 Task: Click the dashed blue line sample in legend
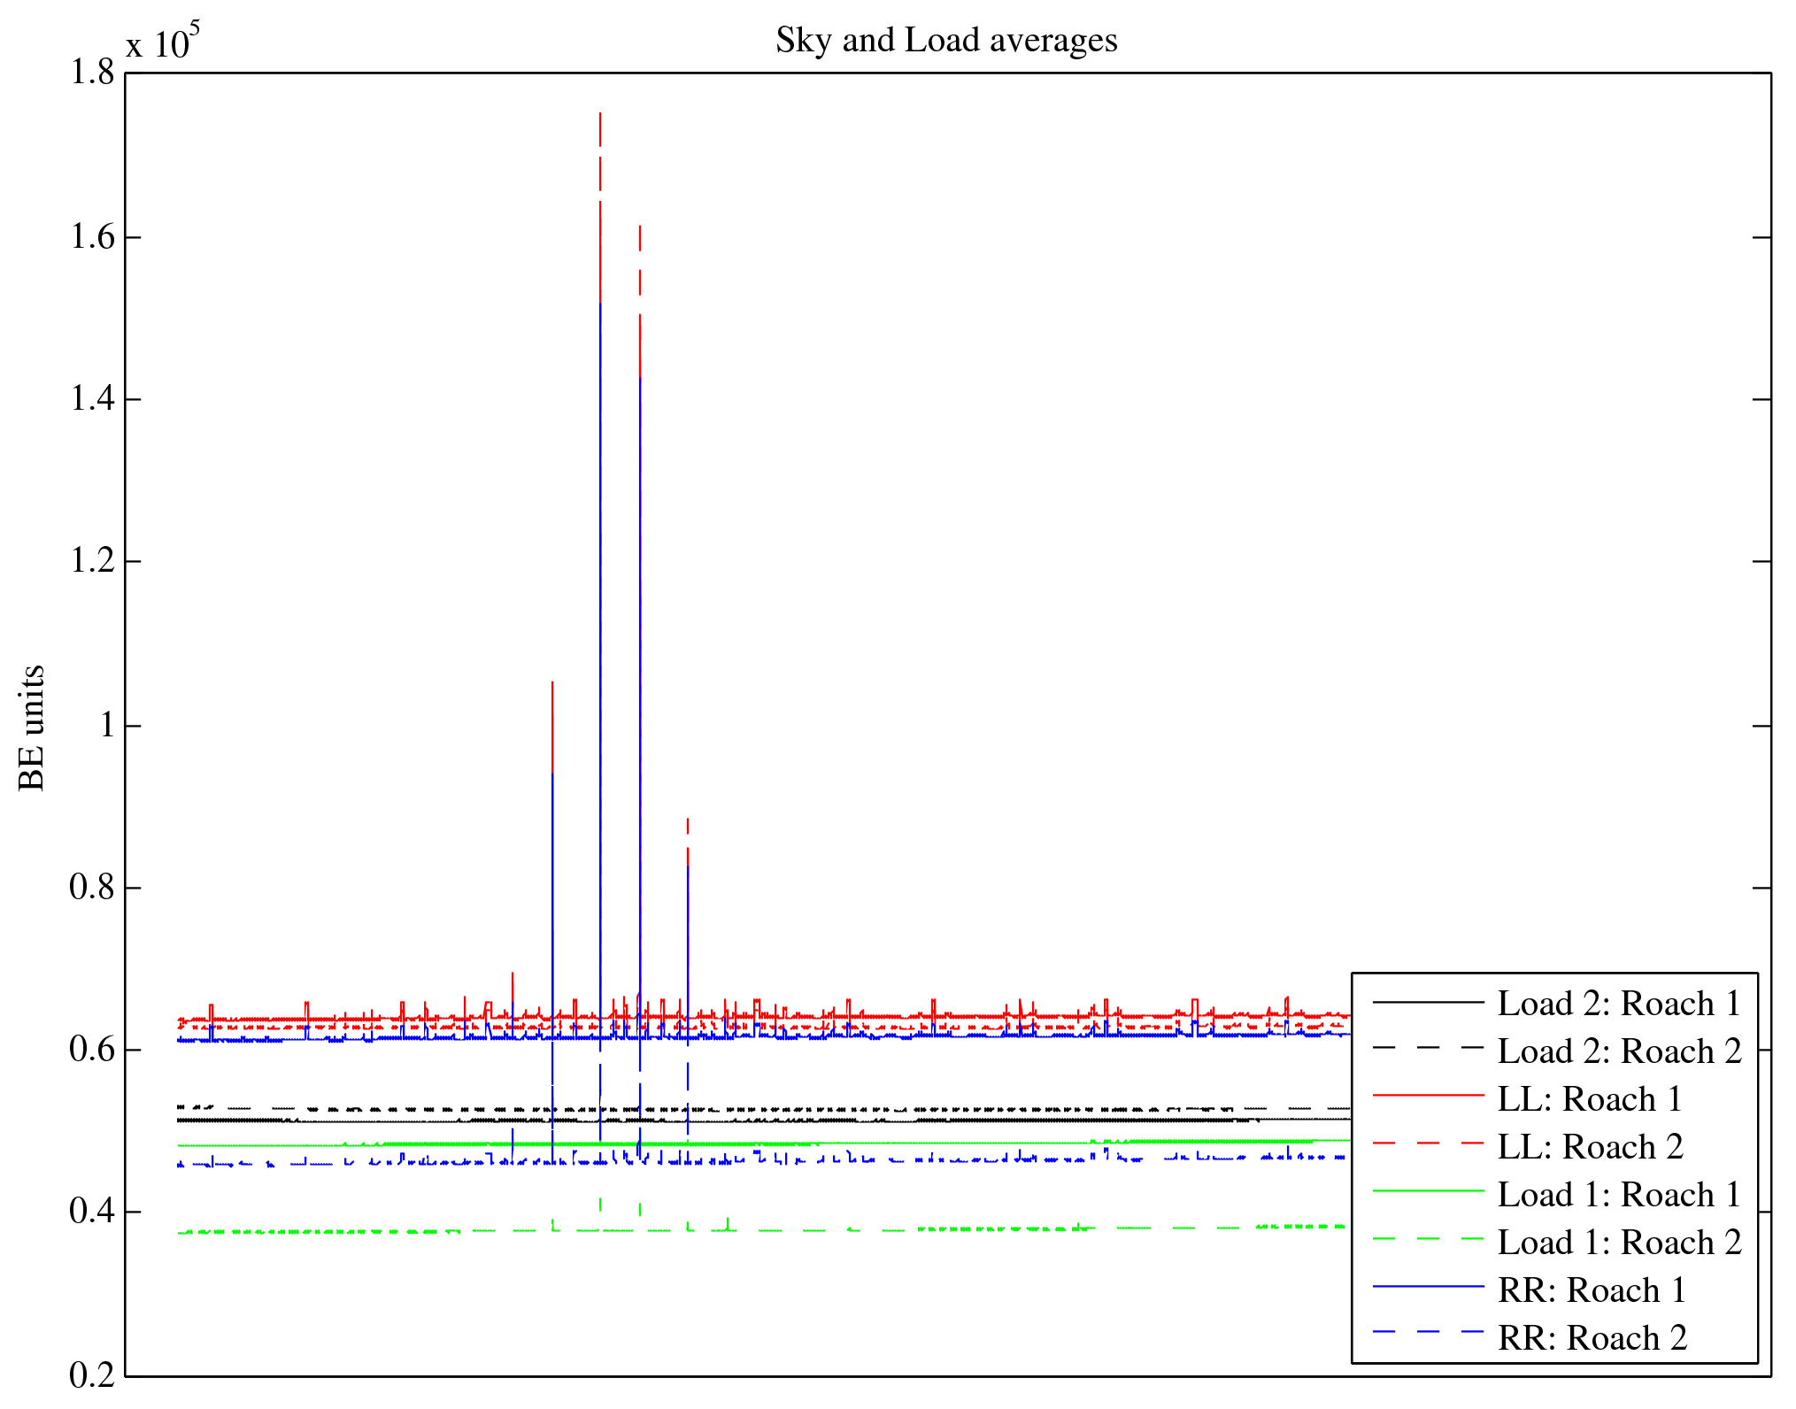pyautogui.click(x=1427, y=1331)
